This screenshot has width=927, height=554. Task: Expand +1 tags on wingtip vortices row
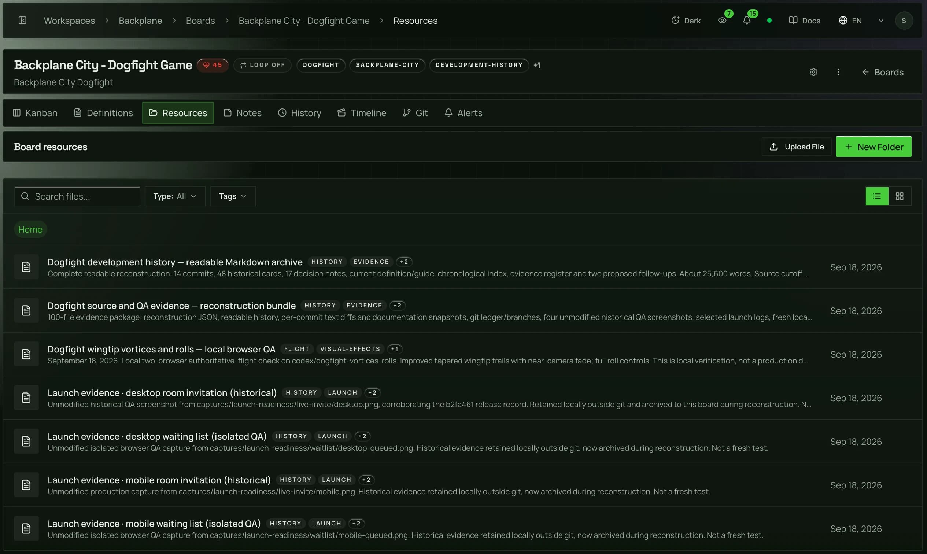[x=394, y=349]
